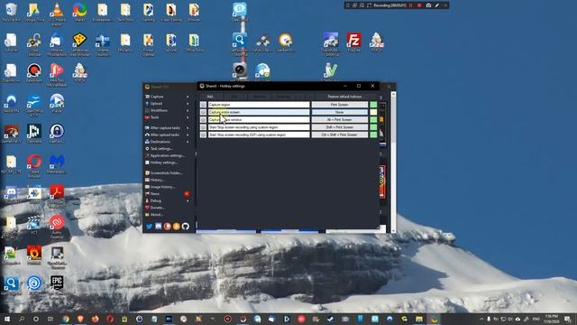Click the After upload tasks arrow
Image resolution: width=577 pixels, height=325 pixels.
tap(188, 135)
